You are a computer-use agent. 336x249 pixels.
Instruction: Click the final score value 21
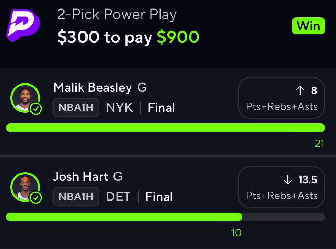319,143
